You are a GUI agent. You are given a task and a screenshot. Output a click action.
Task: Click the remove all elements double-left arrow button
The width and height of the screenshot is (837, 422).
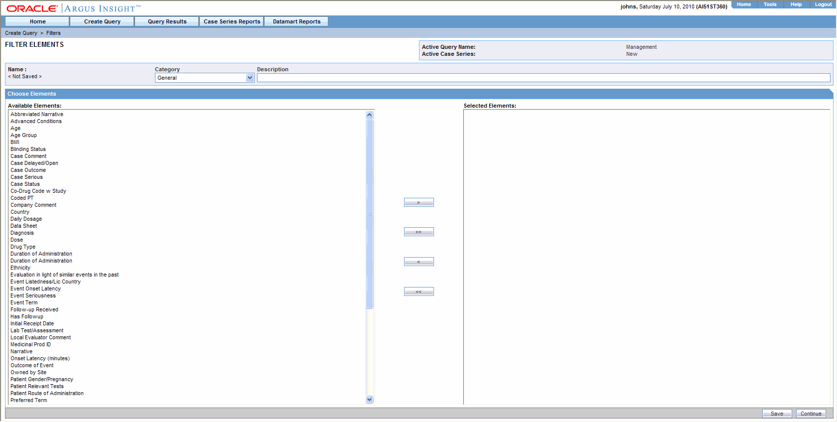coord(418,291)
